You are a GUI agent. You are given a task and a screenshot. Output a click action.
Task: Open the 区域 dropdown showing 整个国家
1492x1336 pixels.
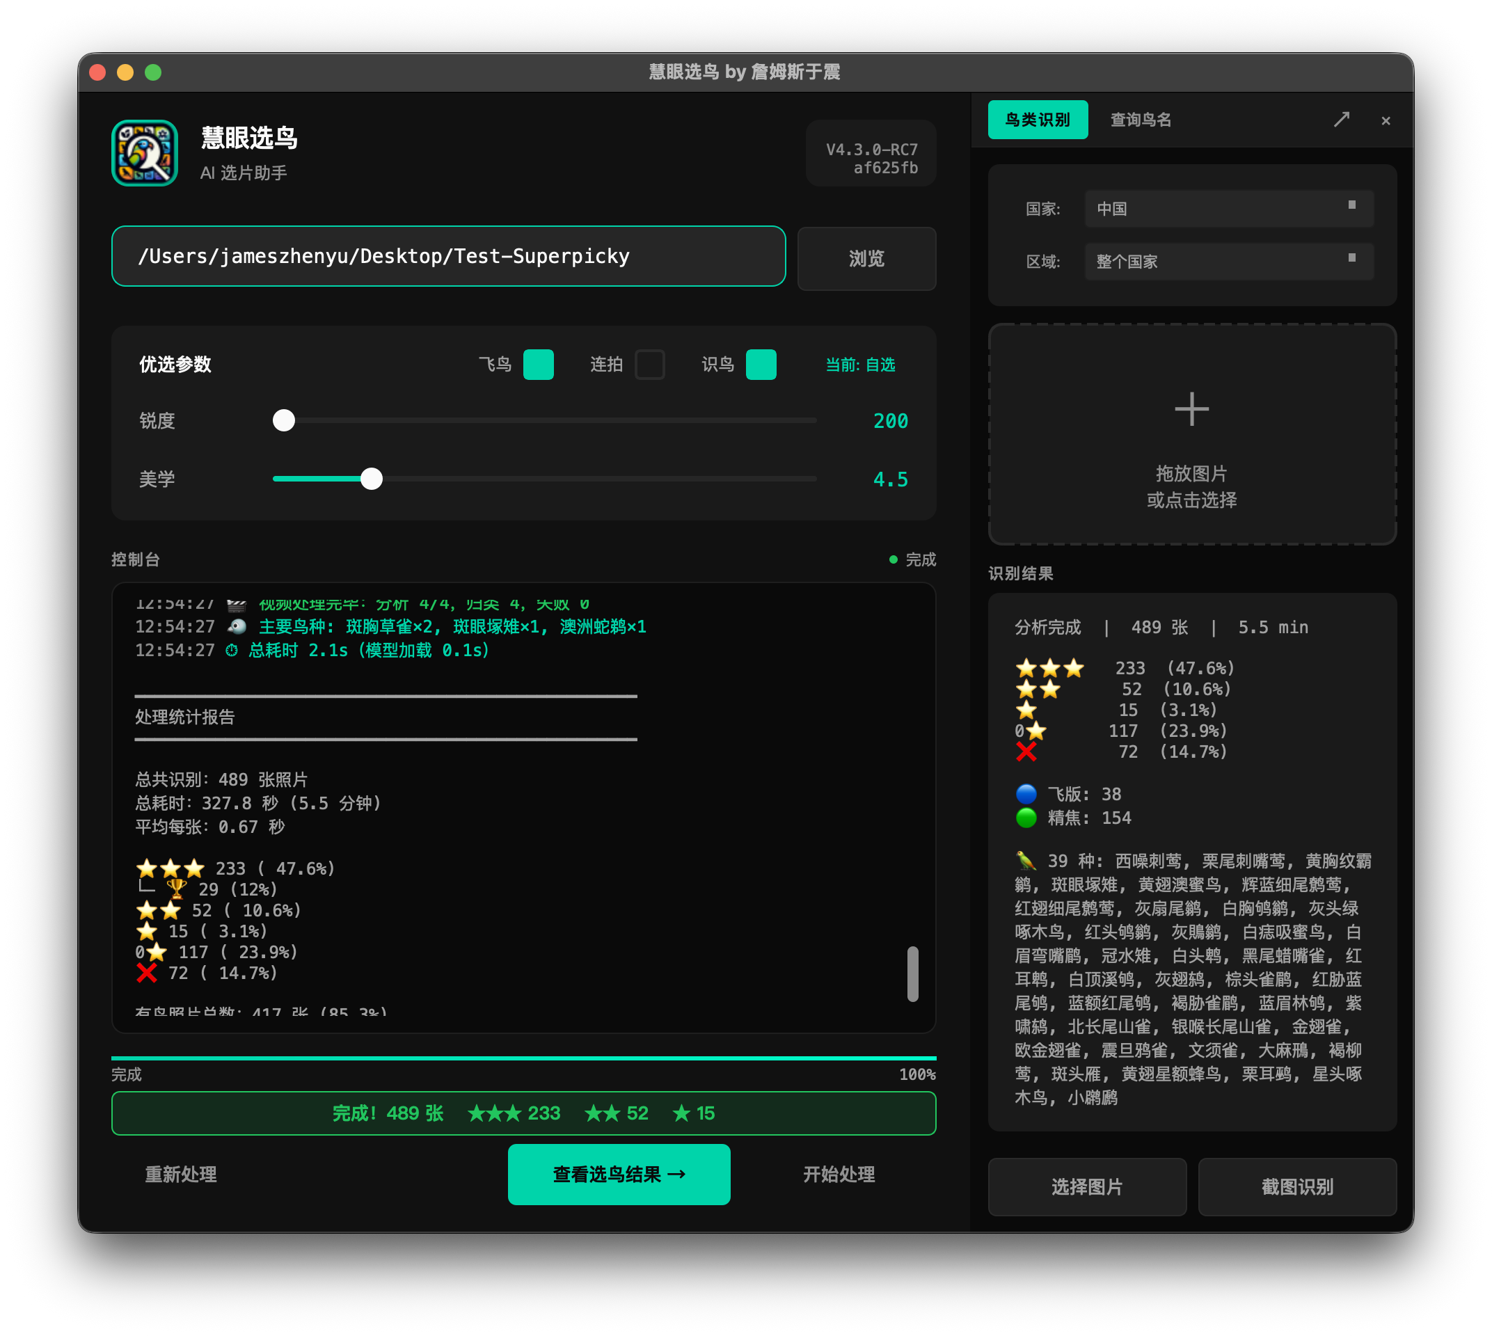[1228, 262]
